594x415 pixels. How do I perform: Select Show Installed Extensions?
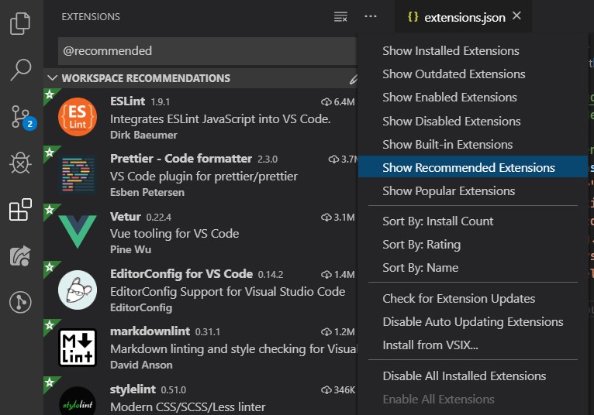pyautogui.click(x=473, y=50)
